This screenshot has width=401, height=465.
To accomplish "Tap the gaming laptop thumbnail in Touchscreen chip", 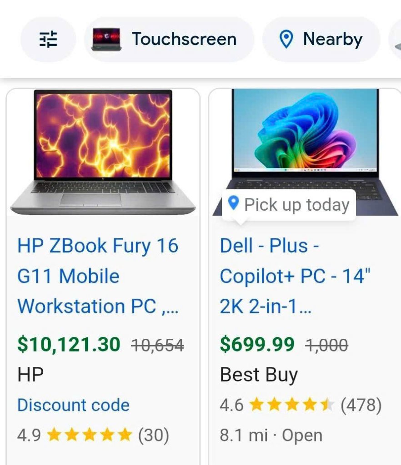I will coord(106,39).
